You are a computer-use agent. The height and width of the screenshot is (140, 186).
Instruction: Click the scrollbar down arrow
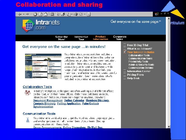pos(169,127)
